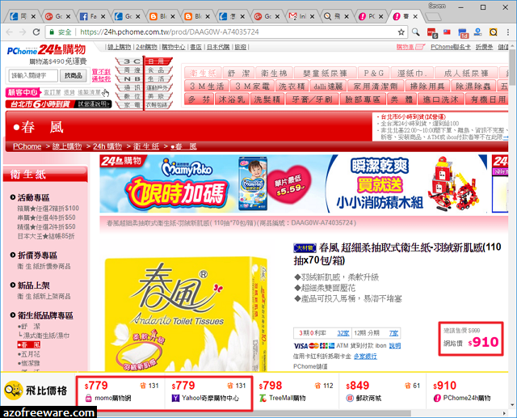This screenshot has height=418, width=517.
Task: Bookmark this page with the star icon
Action: click(x=401, y=32)
